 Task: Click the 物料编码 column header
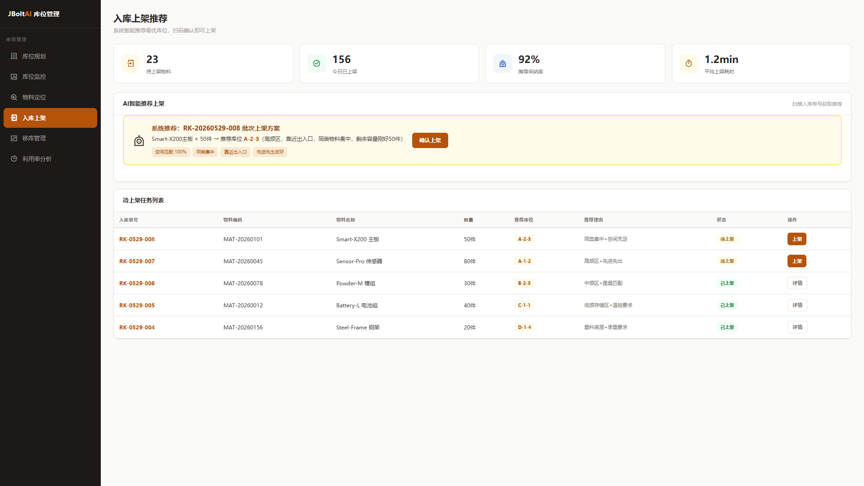point(233,220)
